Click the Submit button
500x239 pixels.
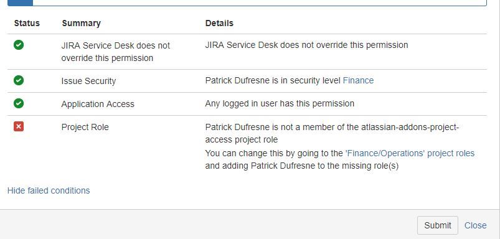tap(438, 225)
